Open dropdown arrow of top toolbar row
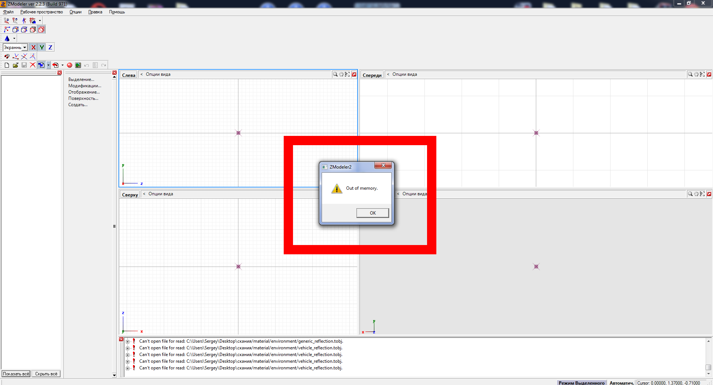 pyautogui.click(x=40, y=20)
